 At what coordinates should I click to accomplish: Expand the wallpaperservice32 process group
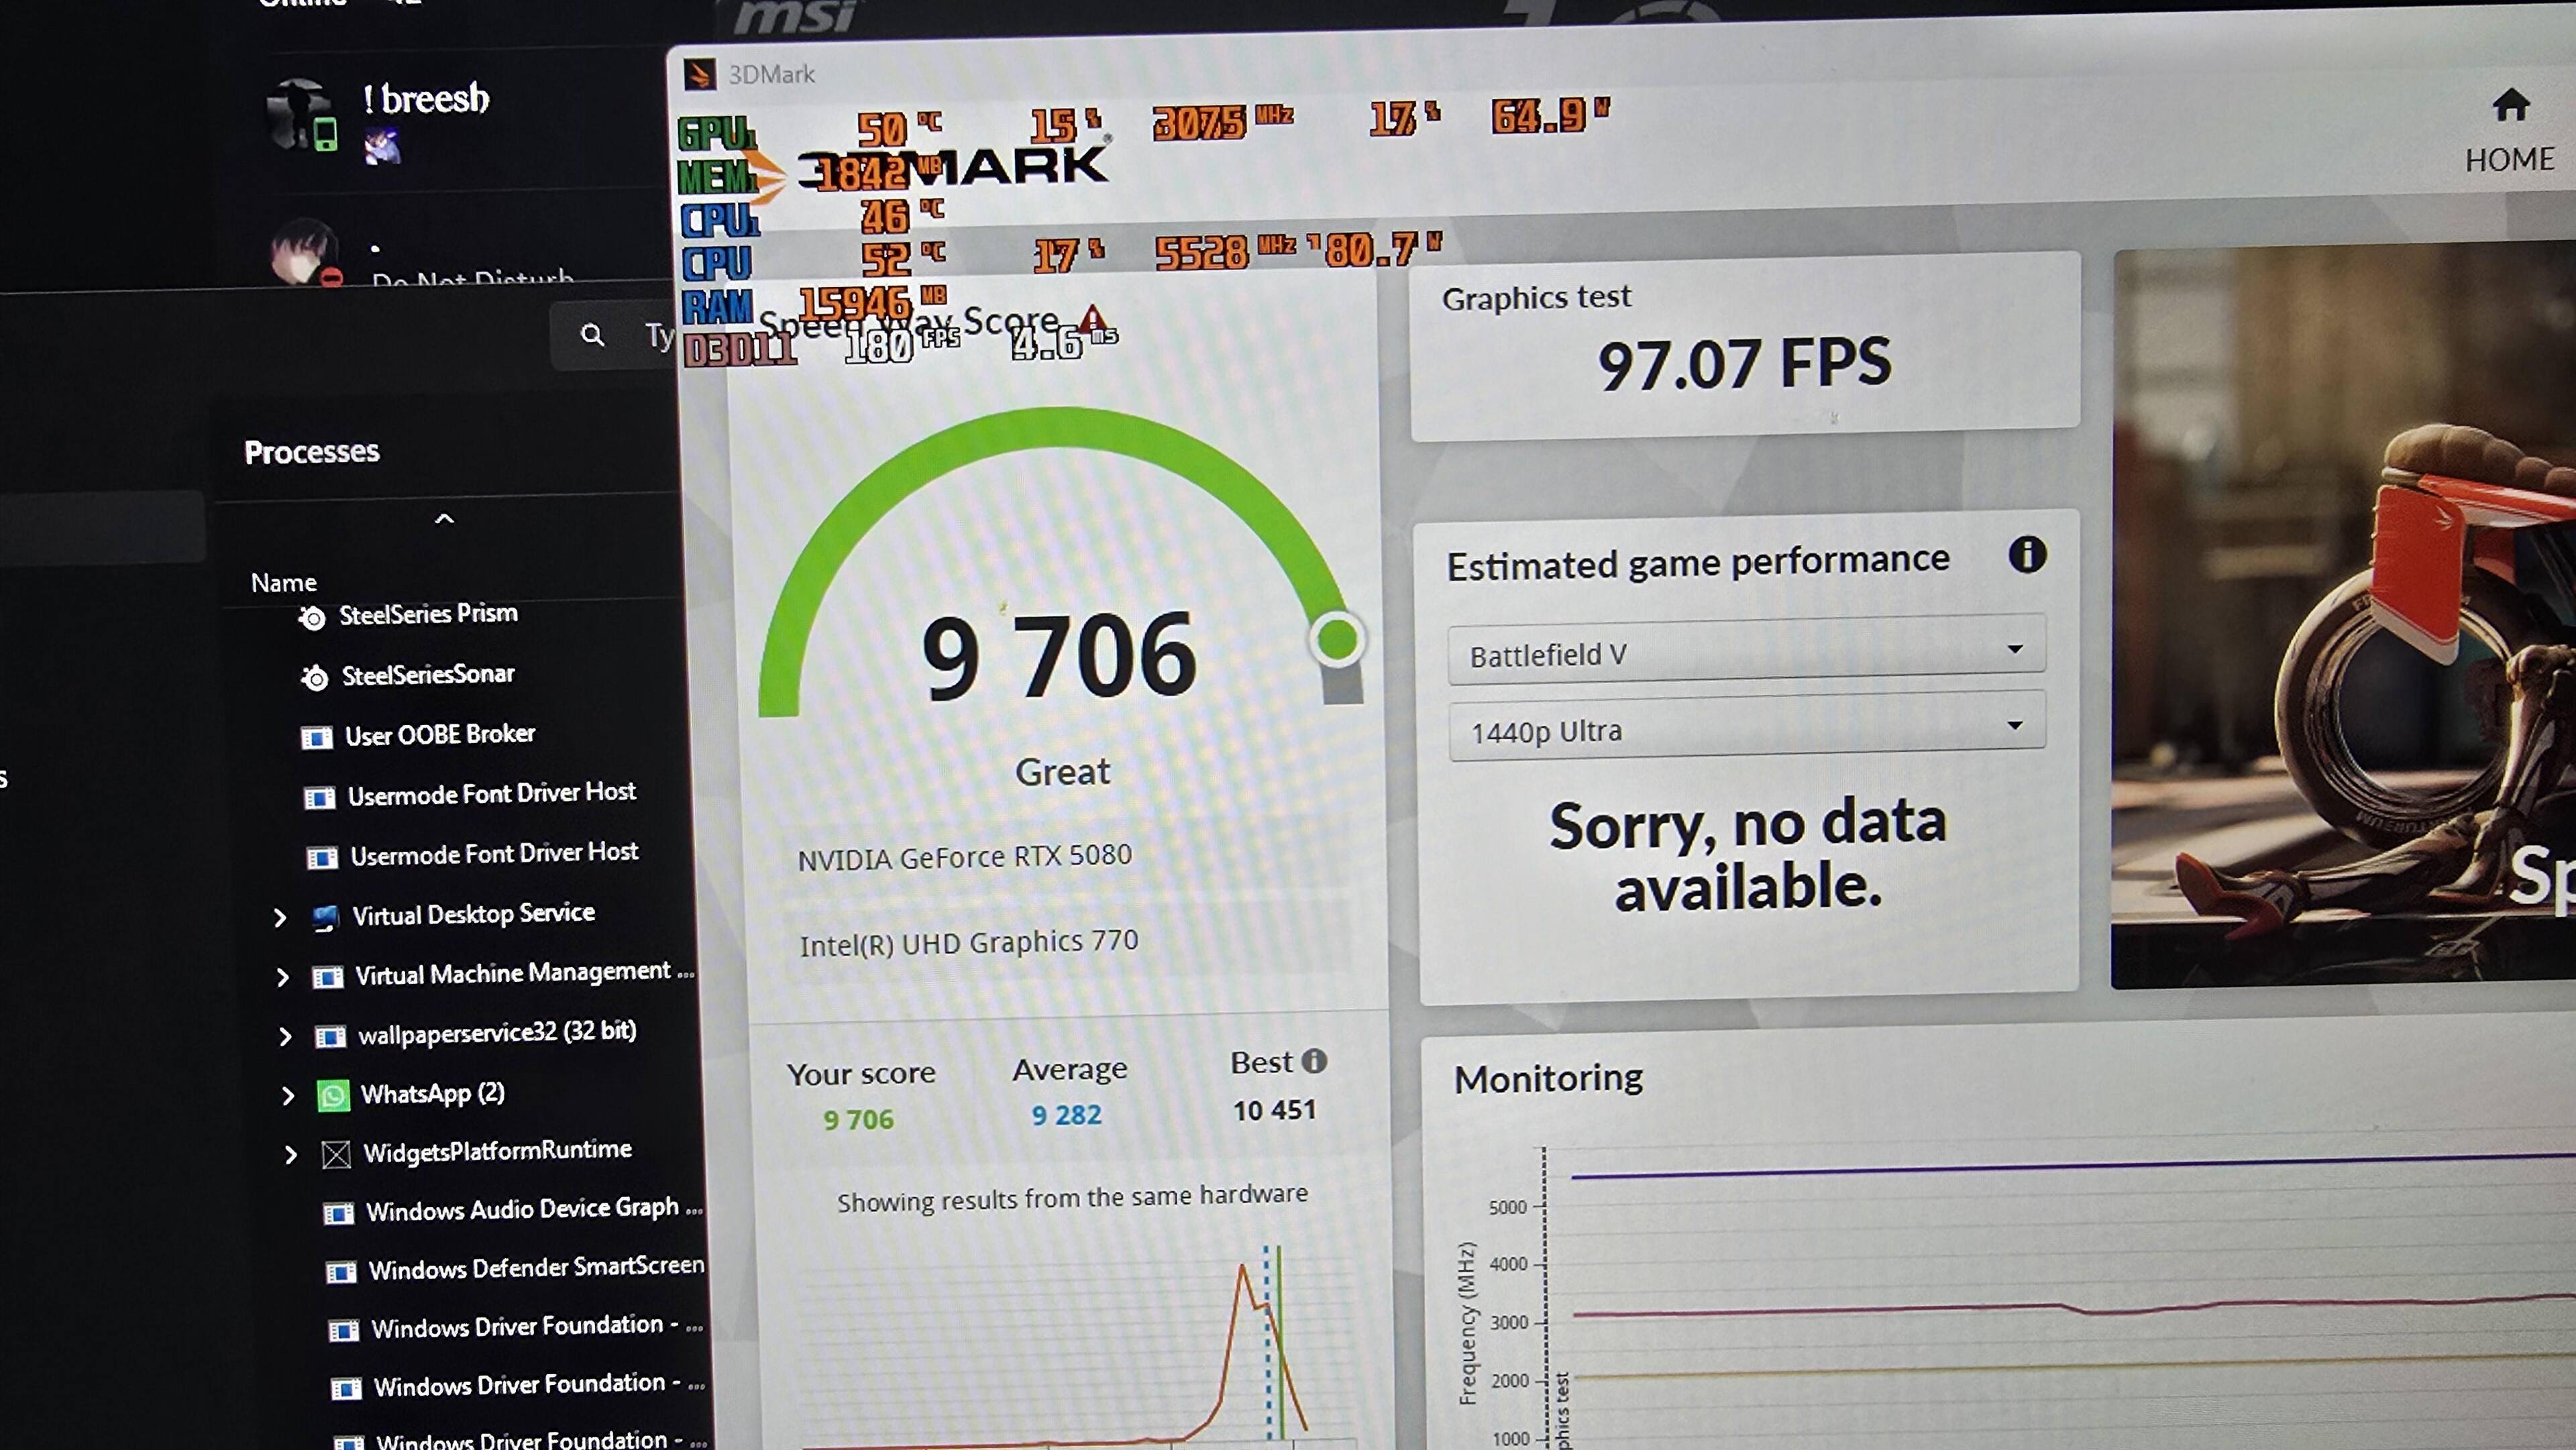(285, 1036)
